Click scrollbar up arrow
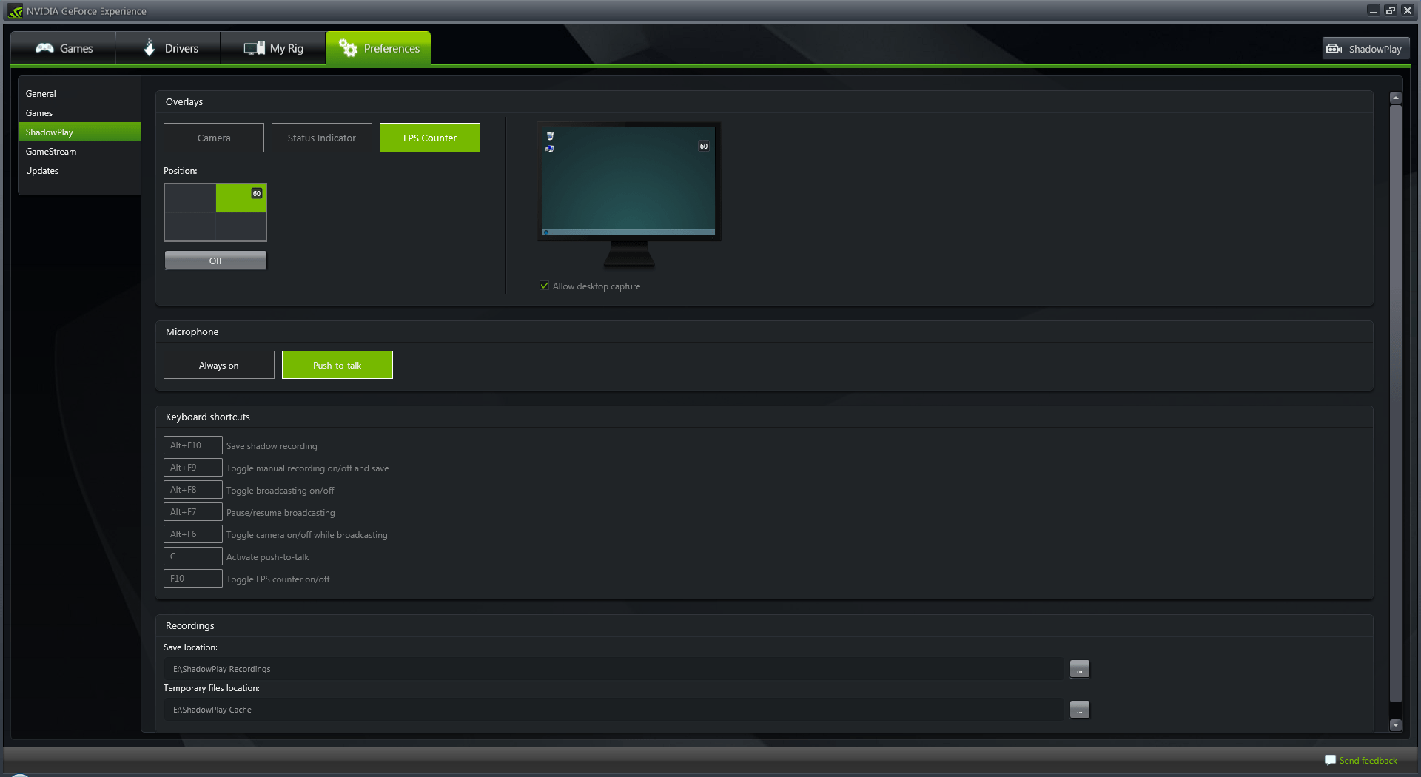Screen dimensions: 1421x777 point(1396,98)
